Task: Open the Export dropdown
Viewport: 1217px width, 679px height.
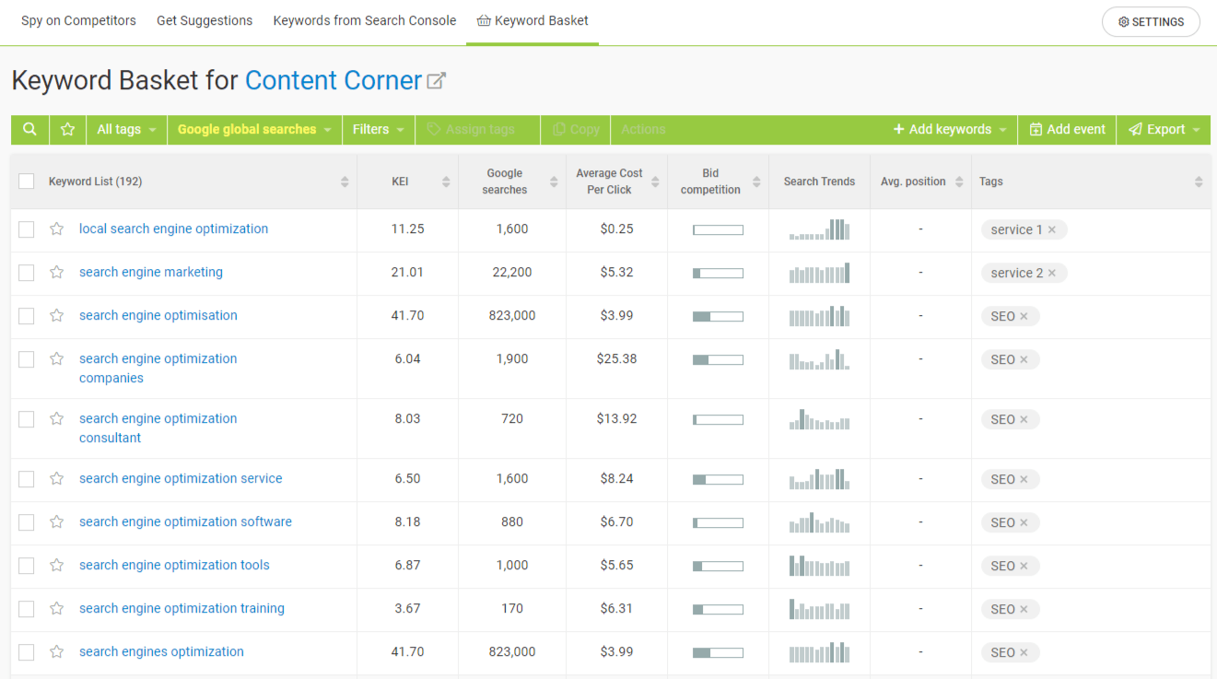Action: point(1163,129)
